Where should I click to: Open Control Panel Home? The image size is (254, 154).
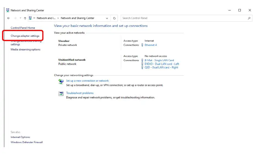[x=23, y=28]
